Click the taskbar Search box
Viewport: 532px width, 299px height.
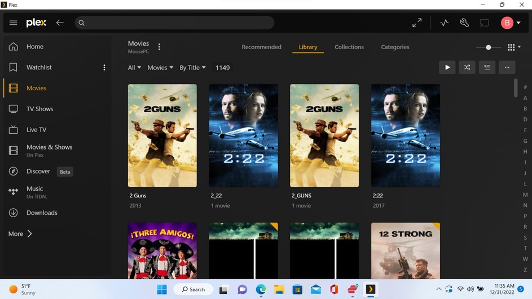point(194,289)
